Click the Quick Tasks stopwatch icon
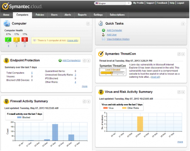This screenshot has width=190, height=151. (100, 24)
